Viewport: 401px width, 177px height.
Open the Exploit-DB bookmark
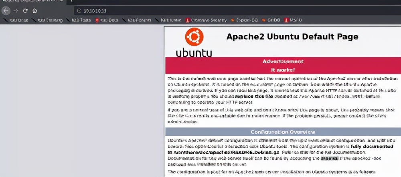click(x=244, y=20)
